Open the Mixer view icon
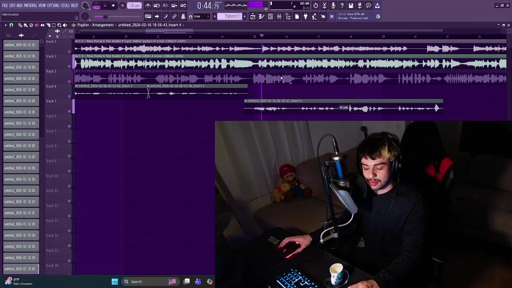 [x=279, y=16]
